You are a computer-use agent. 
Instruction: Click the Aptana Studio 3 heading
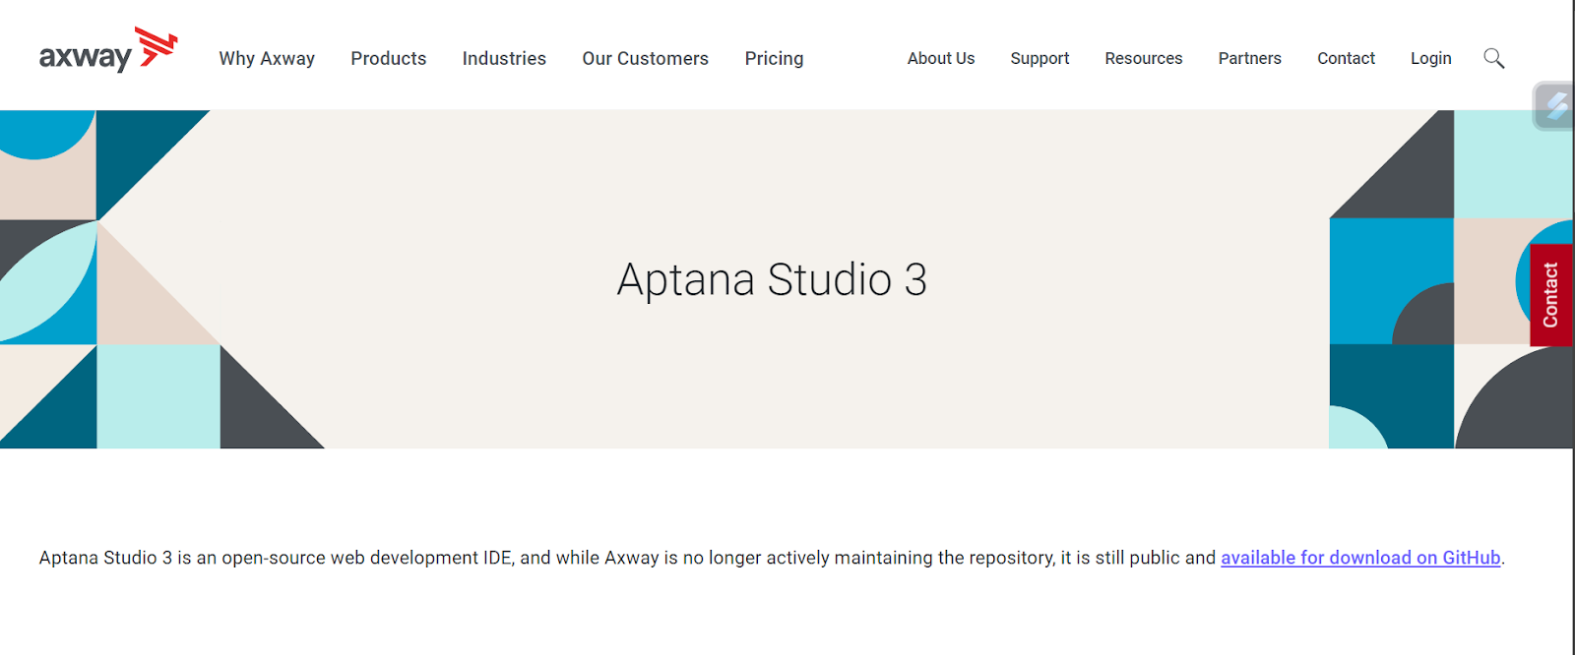pos(772,280)
